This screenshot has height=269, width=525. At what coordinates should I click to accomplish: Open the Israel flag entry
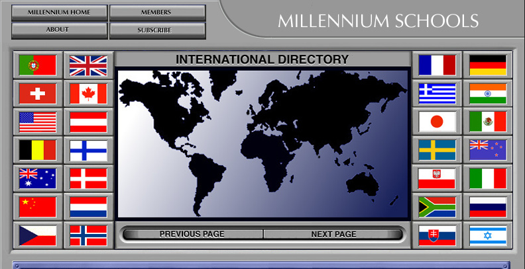pos(488,235)
